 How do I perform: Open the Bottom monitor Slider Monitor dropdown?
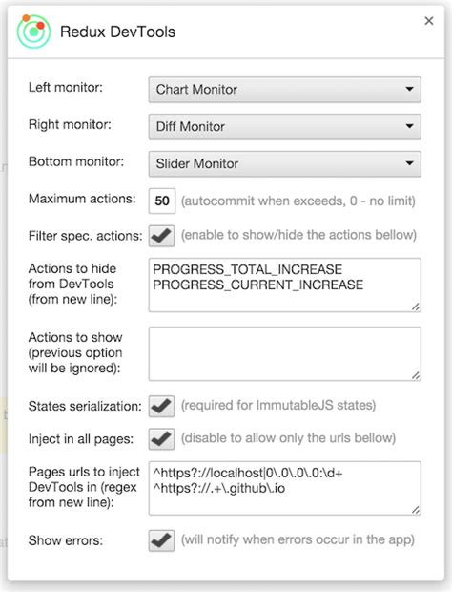pyautogui.click(x=284, y=163)
